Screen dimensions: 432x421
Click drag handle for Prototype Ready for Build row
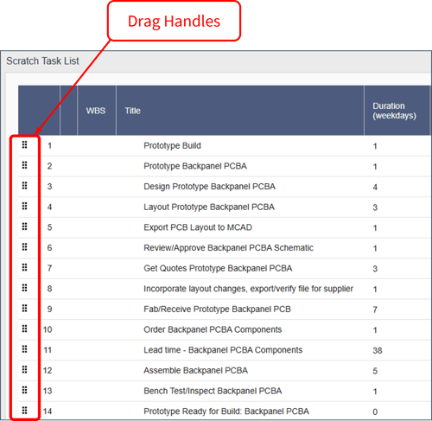[x=25, y=411]
